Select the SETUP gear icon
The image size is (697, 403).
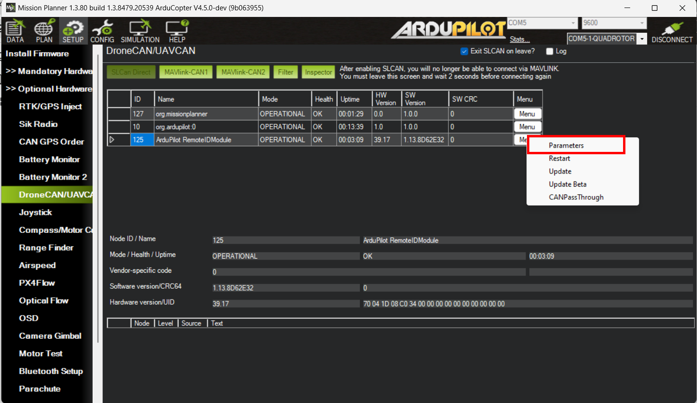click(73, 31)
